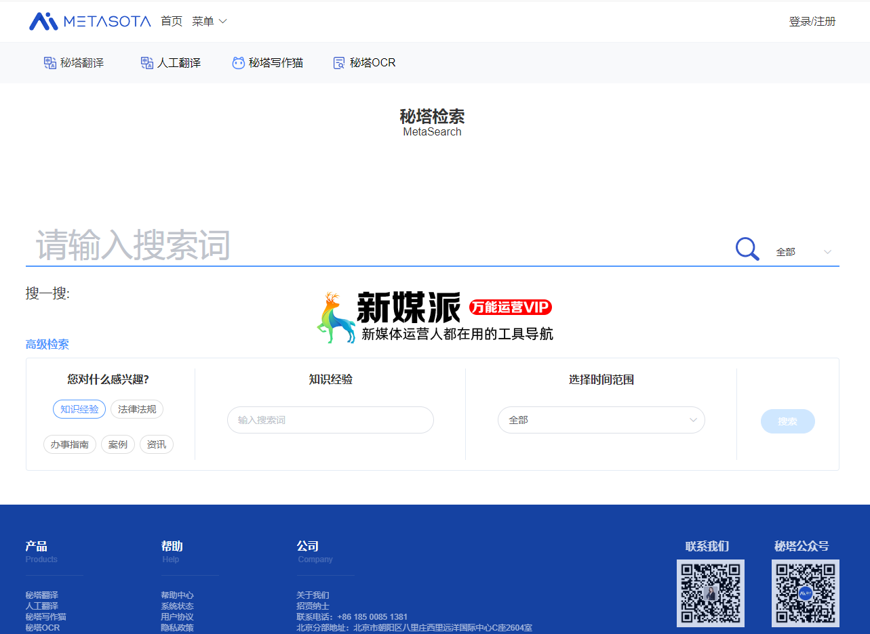Click the 搜索 button in advanced search
This screenshot has width=870, height=634.
(x=788, y=421)
